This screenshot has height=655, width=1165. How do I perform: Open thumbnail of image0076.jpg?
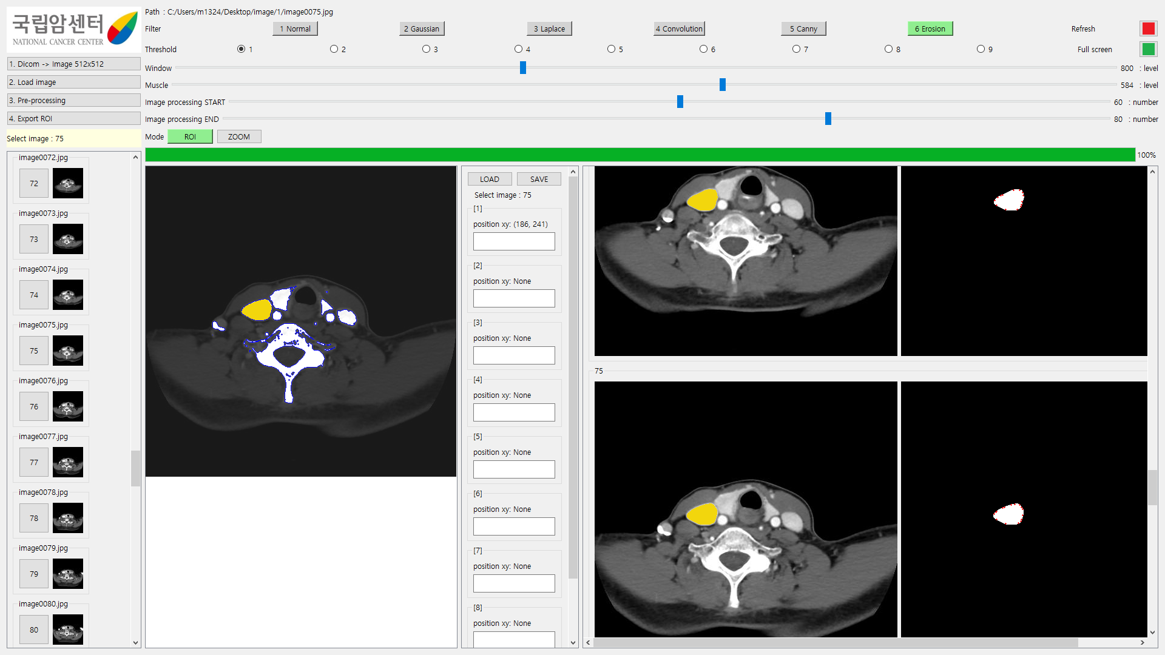tap(67, 406)
